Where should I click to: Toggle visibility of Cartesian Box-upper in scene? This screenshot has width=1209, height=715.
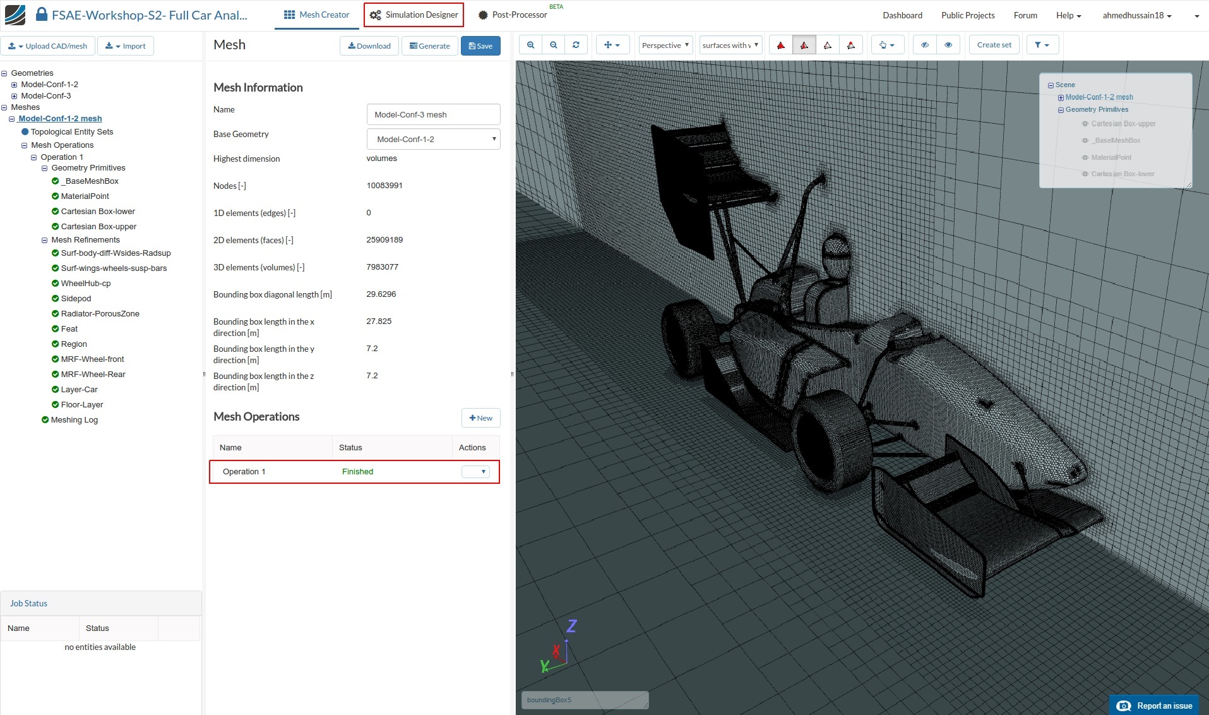coord(1085,124)
